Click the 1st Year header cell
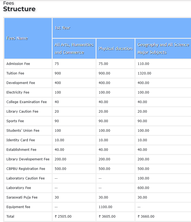Image resolution: width=191 pixels, height=222 pixels. click(62, 28)
